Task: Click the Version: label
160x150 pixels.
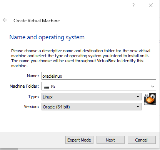Action: pyautogui.click(x=32, y=107)
